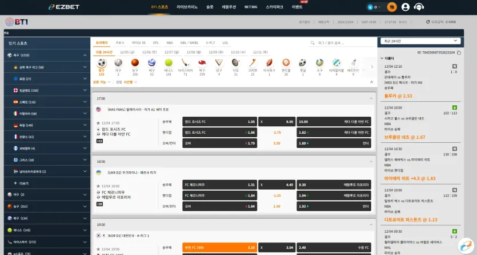Viewport: 477px width, 255px height.
Task: Switch to the KBL / WKBL tab
Action: [x=189, y=43]
